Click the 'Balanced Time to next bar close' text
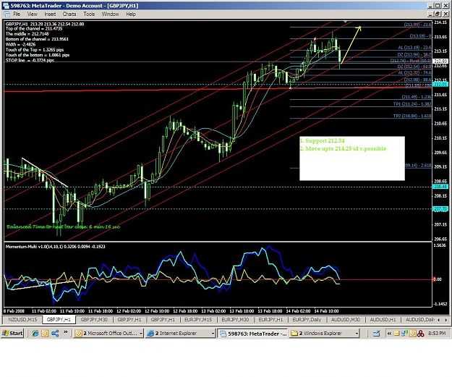 click(63, 226)
